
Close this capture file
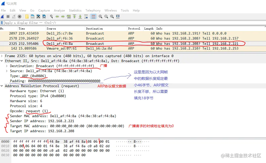click(38, 17)
